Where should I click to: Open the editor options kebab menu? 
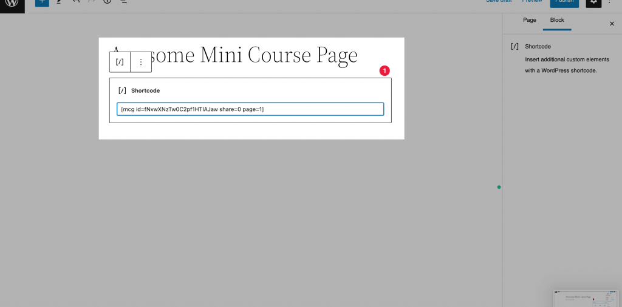610,3
